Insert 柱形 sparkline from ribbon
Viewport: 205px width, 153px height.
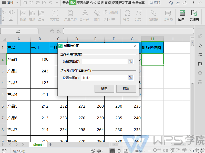[32, 16]
